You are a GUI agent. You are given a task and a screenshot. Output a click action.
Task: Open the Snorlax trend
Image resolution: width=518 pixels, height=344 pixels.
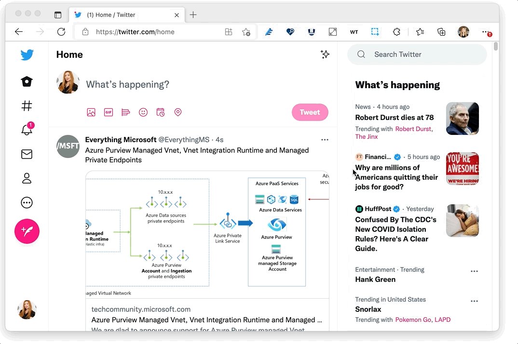point(368,309)
